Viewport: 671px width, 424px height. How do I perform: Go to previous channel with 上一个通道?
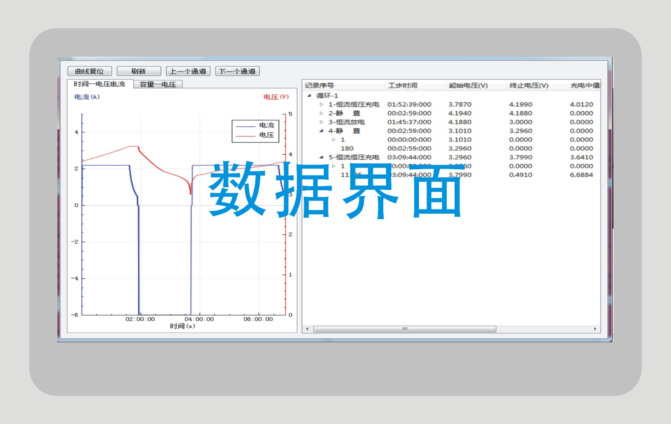click(188, 71)
